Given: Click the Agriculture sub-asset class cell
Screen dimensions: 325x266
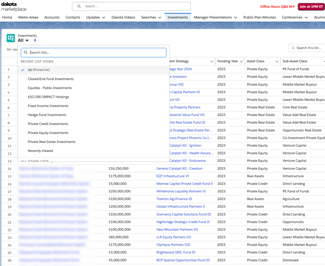Looking at the screenshot, I should coord(291,199).
